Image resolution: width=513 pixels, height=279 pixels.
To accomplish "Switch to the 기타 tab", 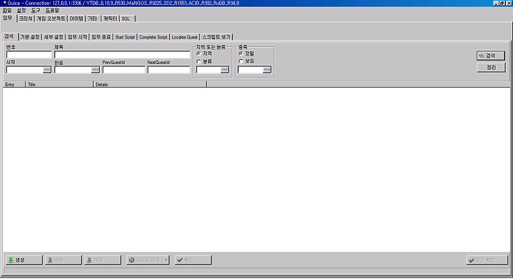I will point(93,19).
